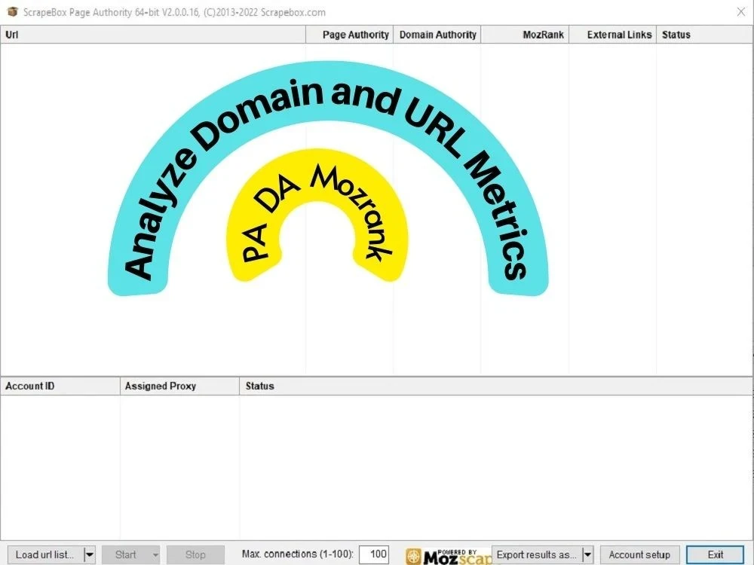Sort by Page Authority column header
This screenshot has height=565, width=754.
350,35
